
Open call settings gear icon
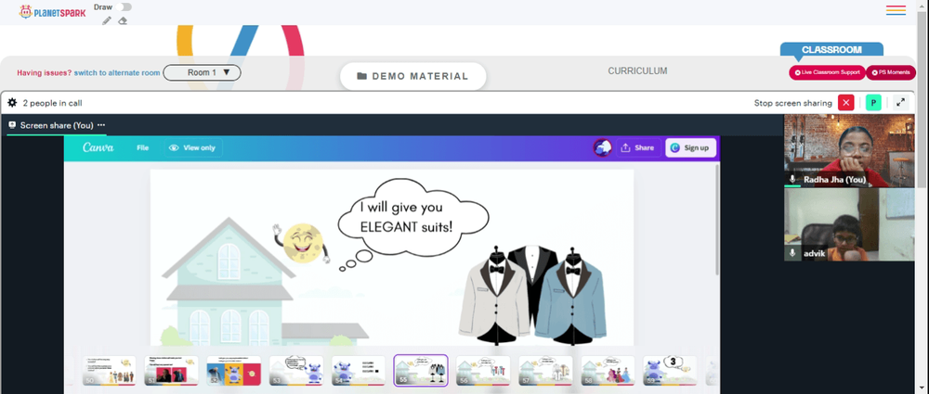[x=12, y=103]
